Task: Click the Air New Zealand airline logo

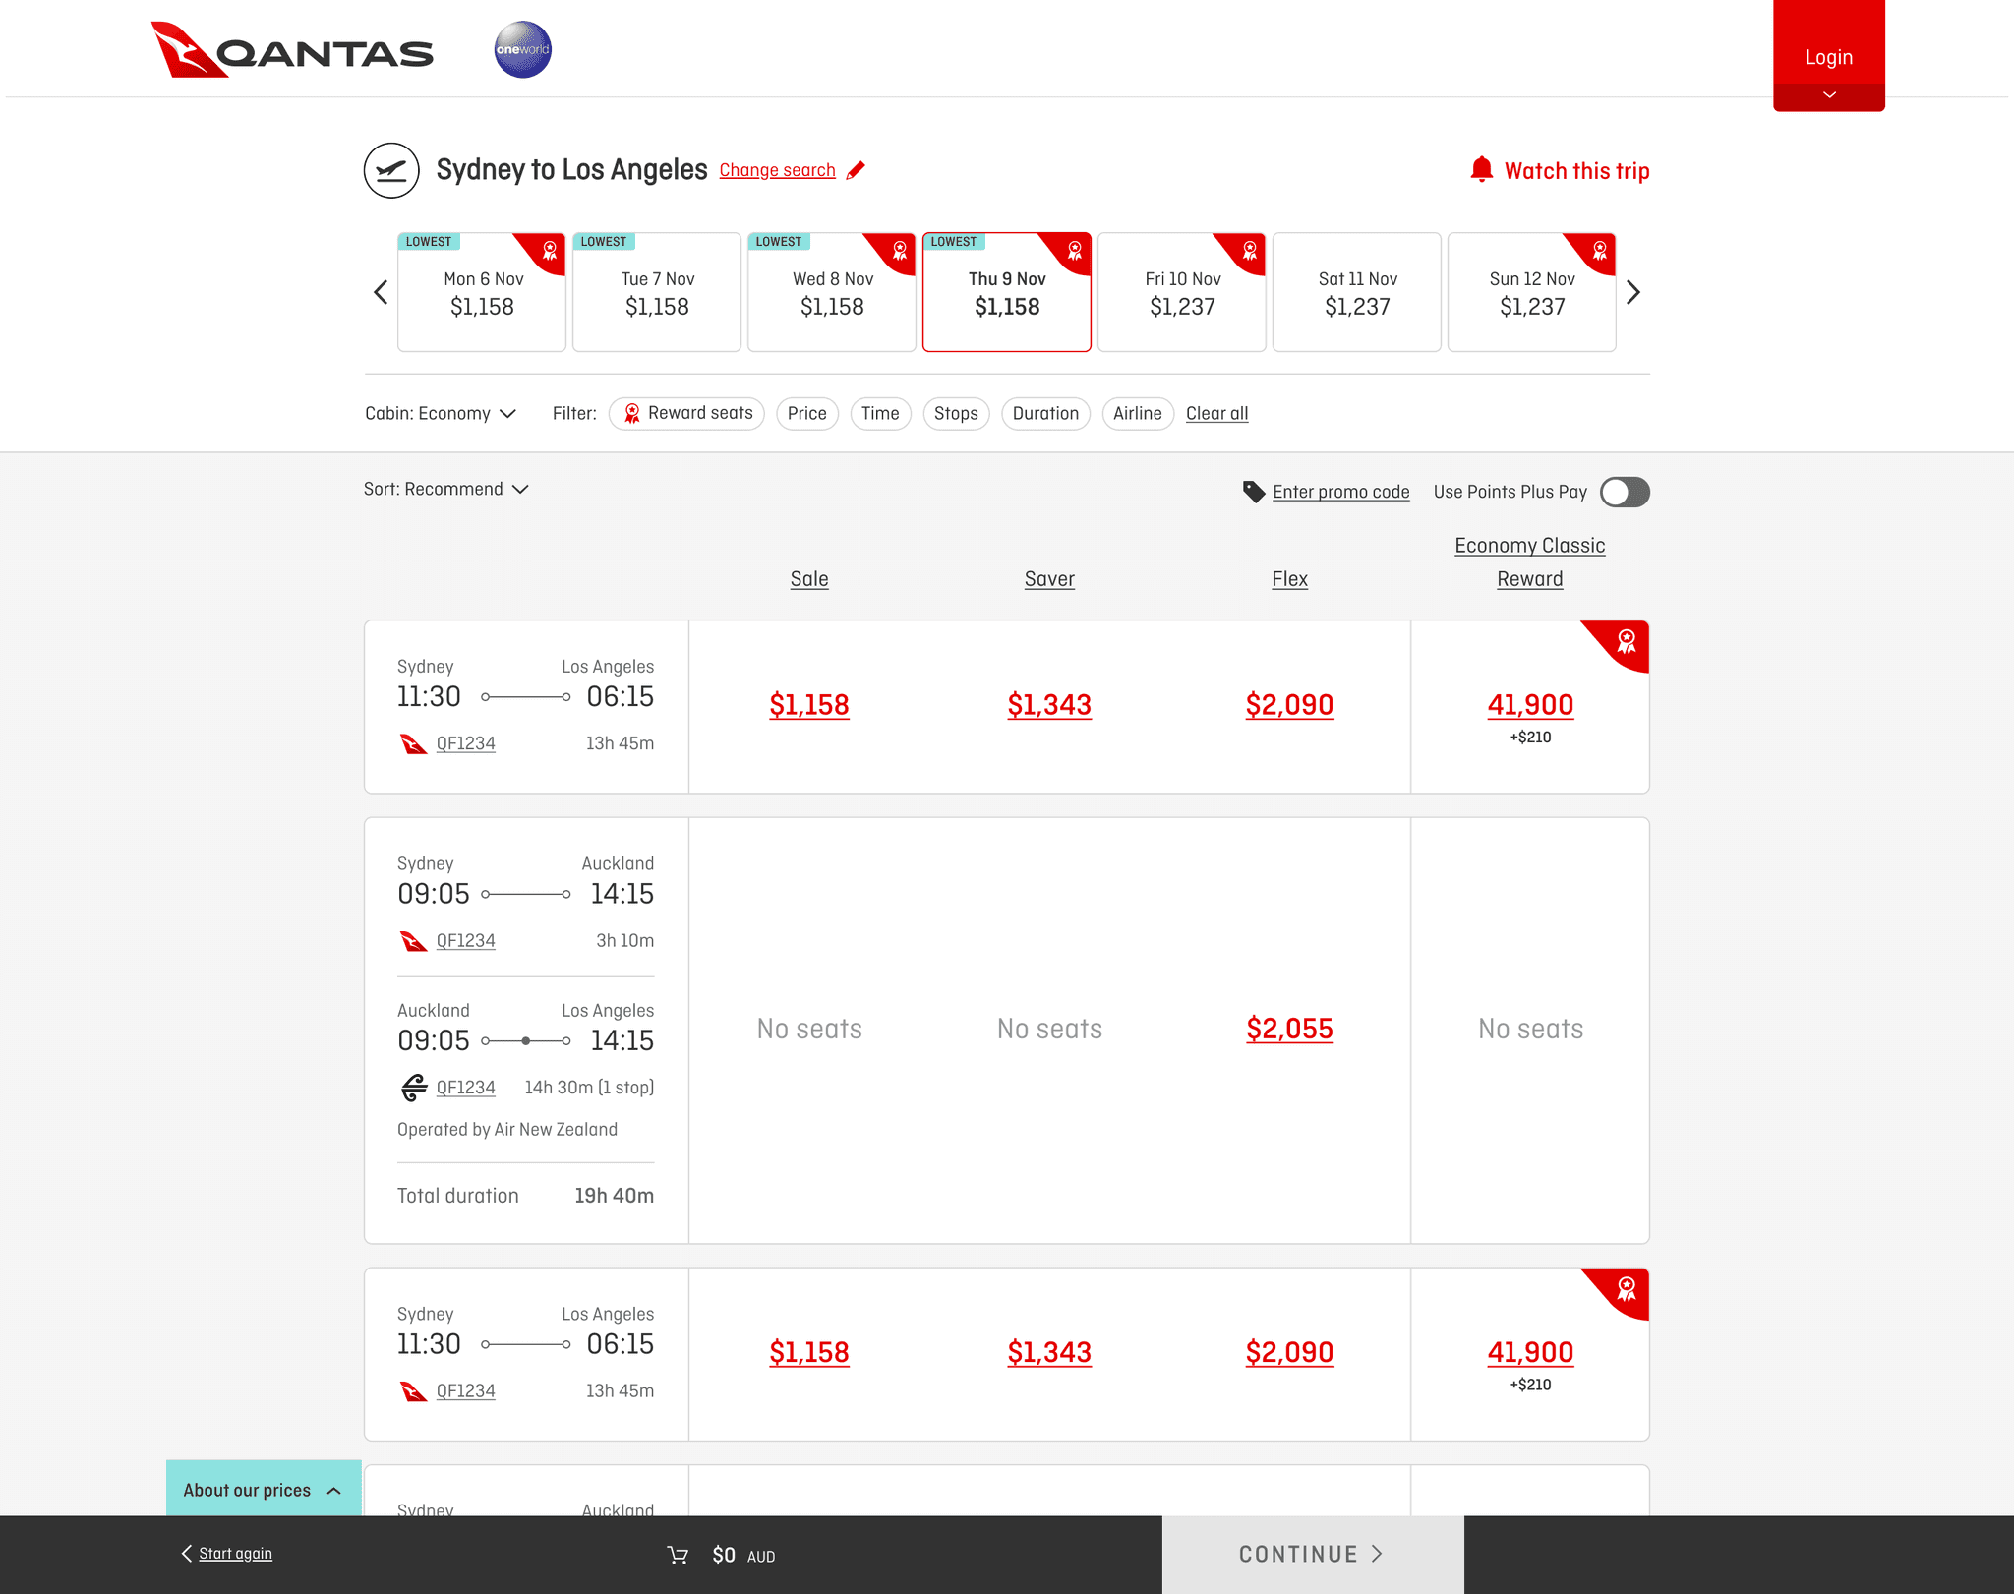Action: [x=414, y=1088]
